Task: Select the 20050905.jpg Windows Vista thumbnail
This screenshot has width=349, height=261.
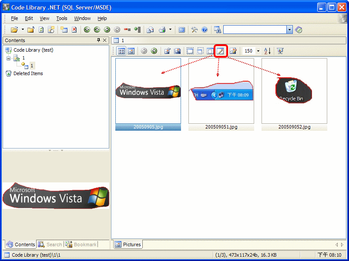Action: [x=148, y=94]
